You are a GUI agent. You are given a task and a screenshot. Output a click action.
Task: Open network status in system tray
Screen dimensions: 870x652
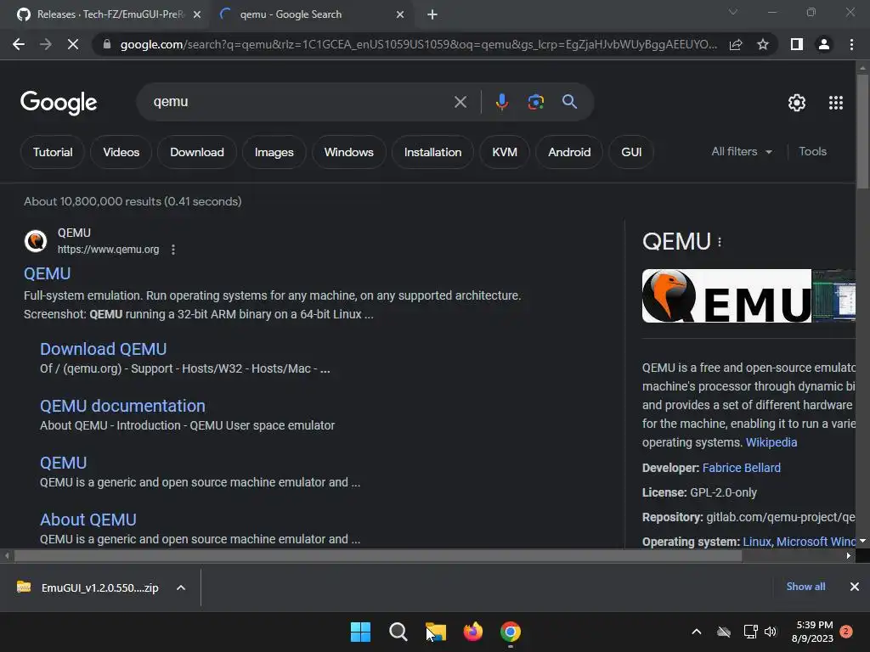point(750,632)
